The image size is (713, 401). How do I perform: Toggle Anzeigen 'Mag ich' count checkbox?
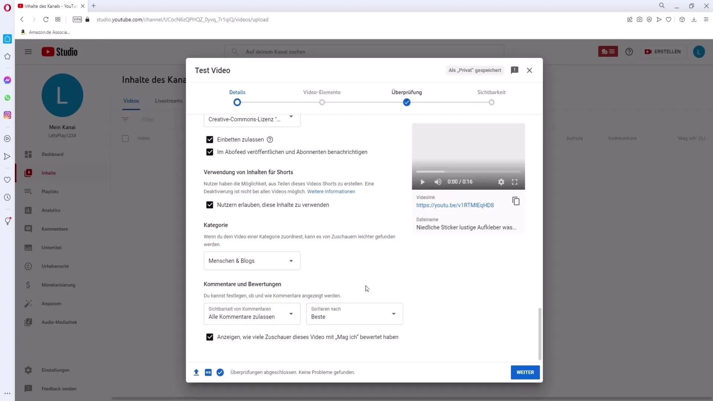(x=210, y=337)
